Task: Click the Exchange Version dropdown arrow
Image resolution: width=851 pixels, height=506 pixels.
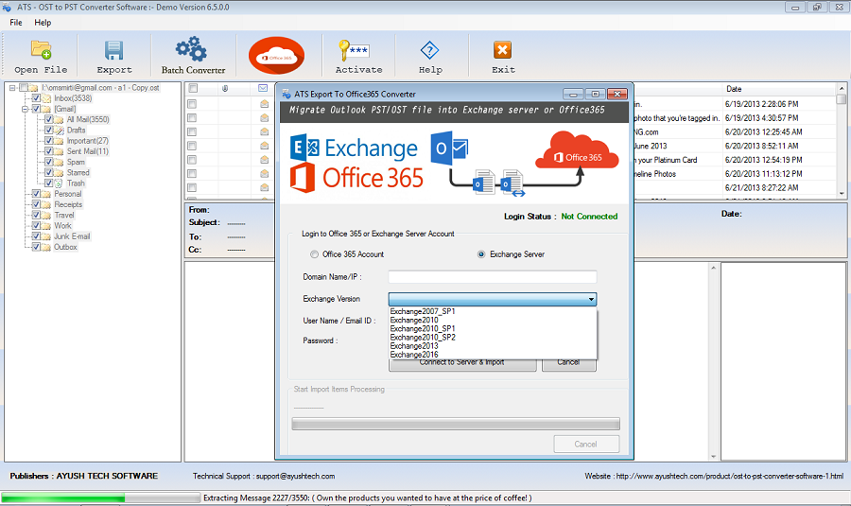Action: pyautogui.click(x=591, y=299)
